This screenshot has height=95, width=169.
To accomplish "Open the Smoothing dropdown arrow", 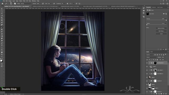I will coord(65,3).
